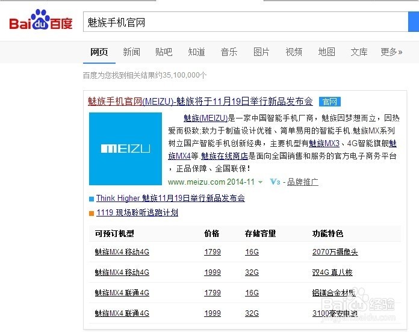Click the 价格 column header

[212, 233]
